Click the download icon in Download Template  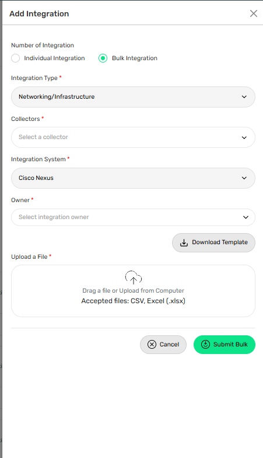click(184, 243)
